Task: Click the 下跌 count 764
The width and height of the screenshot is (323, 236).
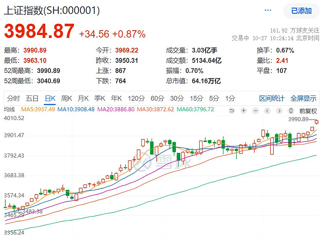Action: point(120,81)
